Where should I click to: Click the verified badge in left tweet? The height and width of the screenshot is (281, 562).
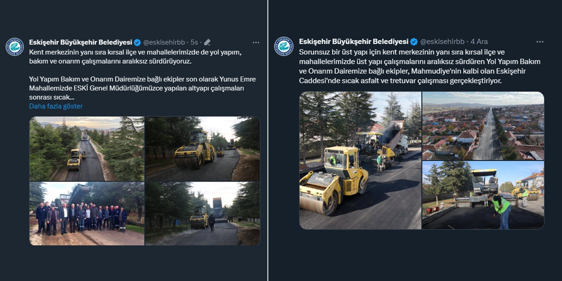137,42
